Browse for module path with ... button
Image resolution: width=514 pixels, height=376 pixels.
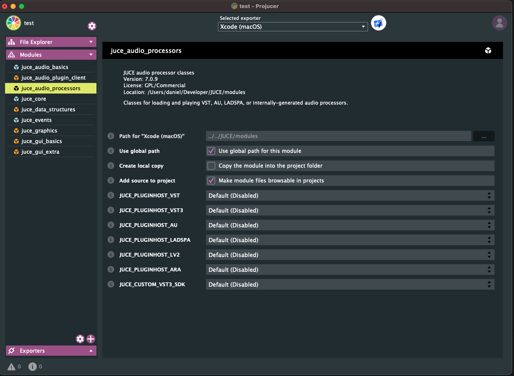pyautogui.click(x=484, y=136)
